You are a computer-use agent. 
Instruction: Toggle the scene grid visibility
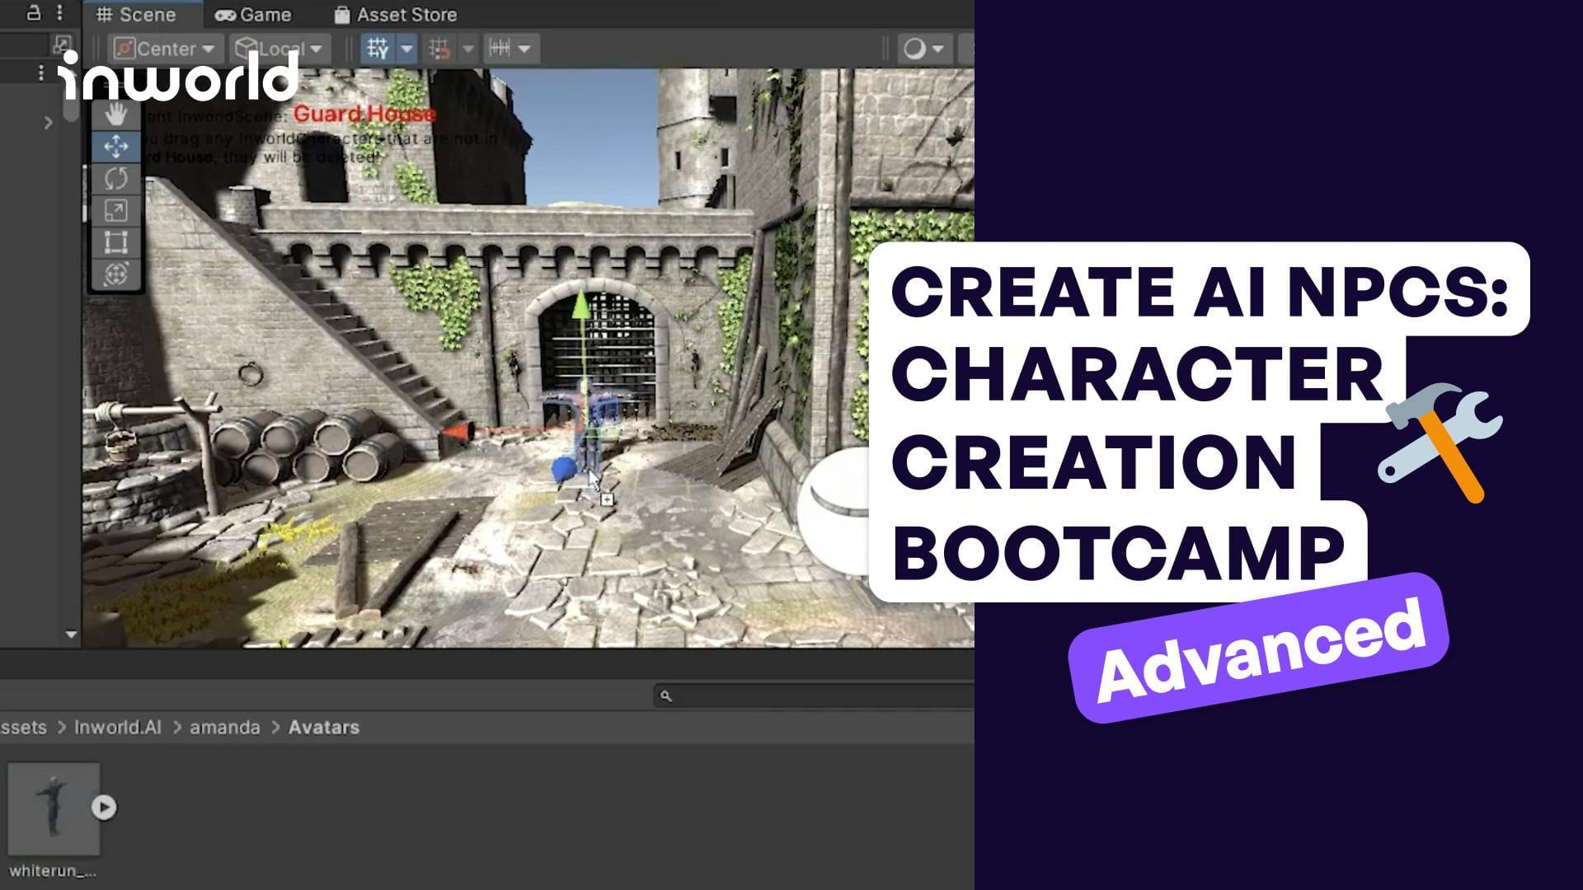tap(377, 48)
